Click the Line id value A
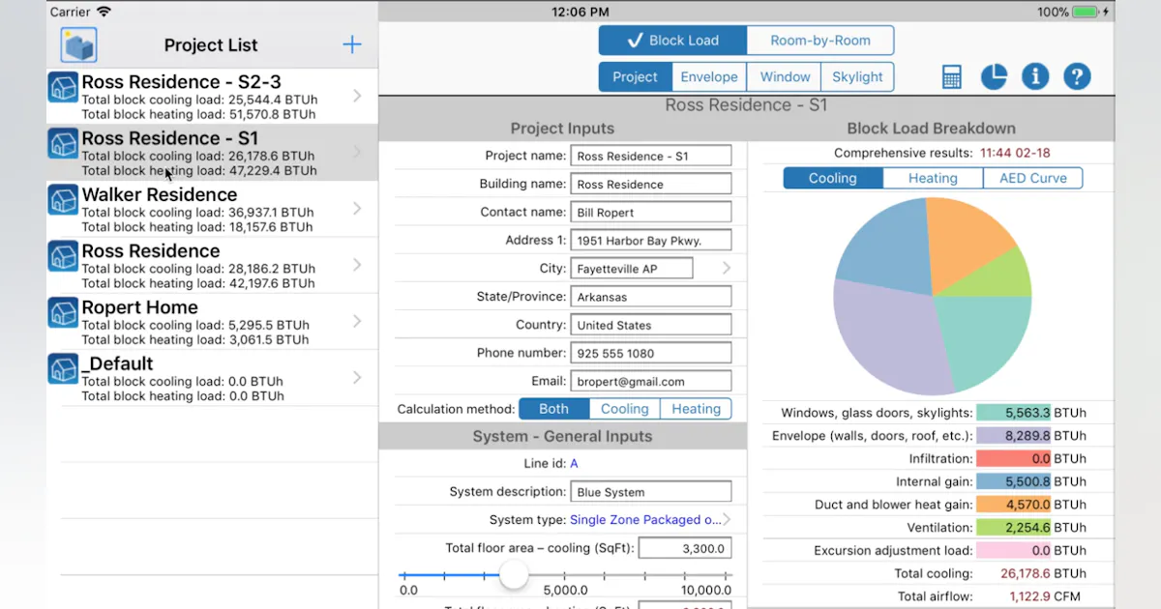 point(574,464)
